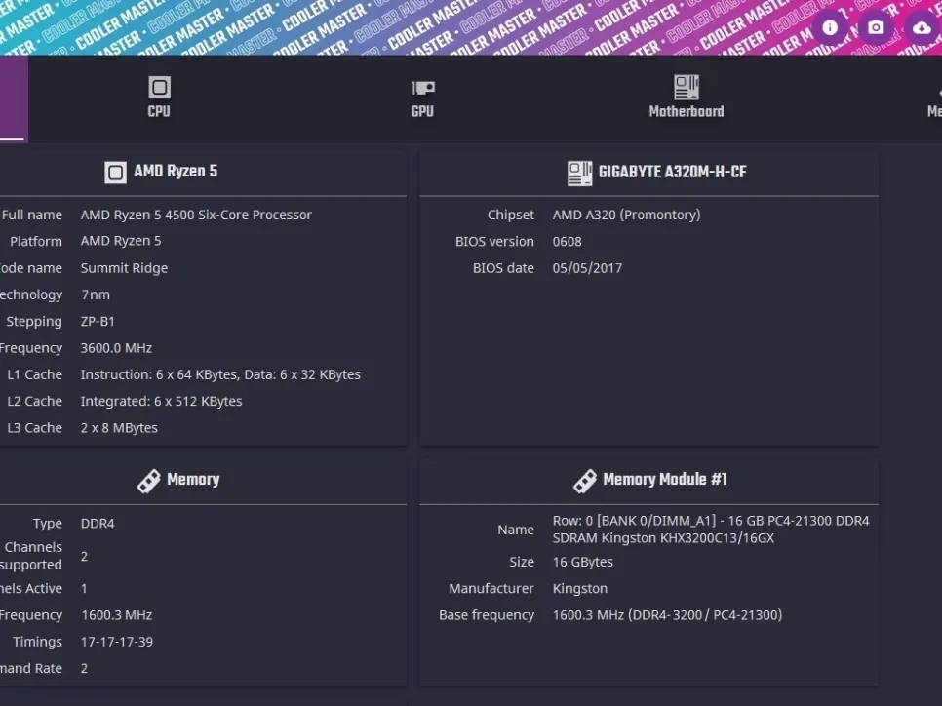This screenshot has height=706, width=942.
Task: Click the CPU chip icon in the tab bar
Action: (x=159, y=88)
